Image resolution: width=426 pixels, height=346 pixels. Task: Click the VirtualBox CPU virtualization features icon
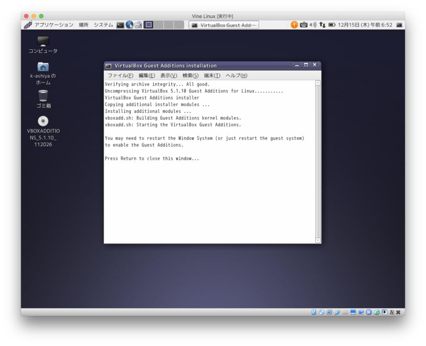click(x=369, y=312)
